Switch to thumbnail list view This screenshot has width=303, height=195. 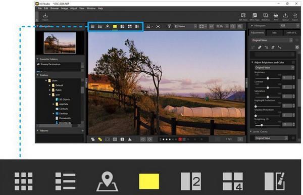pyautogui.click(x=100, y=26)
